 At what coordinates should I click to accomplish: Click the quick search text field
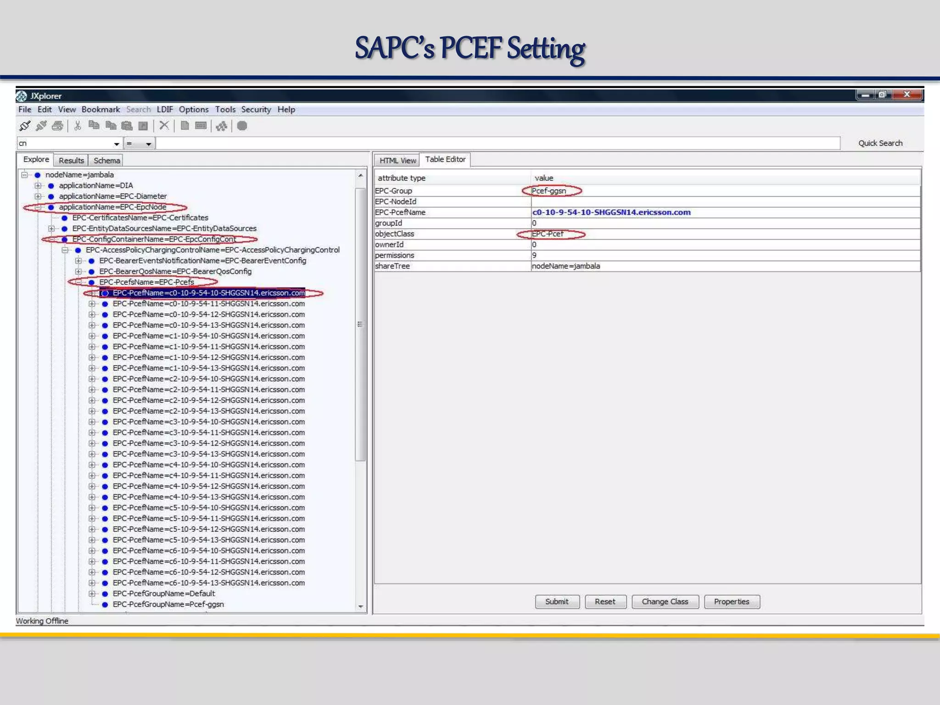coord(498,143)
